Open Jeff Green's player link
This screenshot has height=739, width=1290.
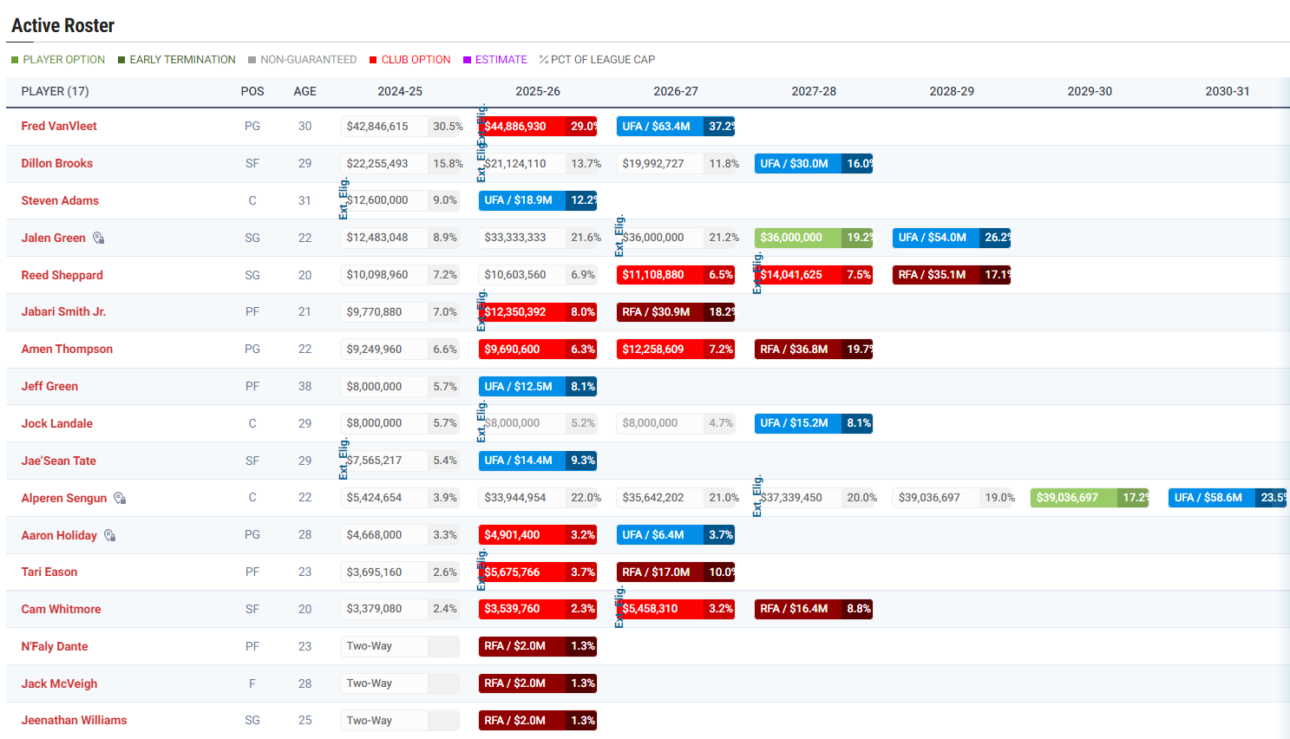point(49,386)
